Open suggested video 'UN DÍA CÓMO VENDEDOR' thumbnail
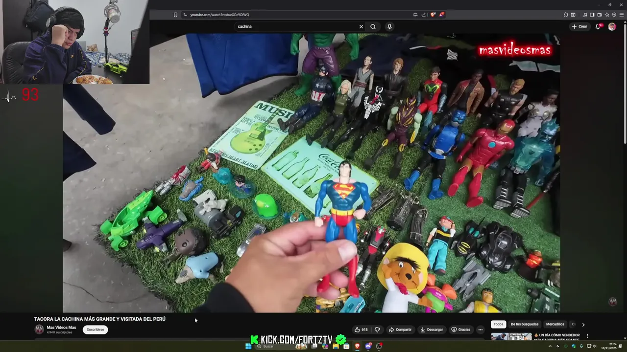Viewport: 627px width, 352px height. pos(511,337)
